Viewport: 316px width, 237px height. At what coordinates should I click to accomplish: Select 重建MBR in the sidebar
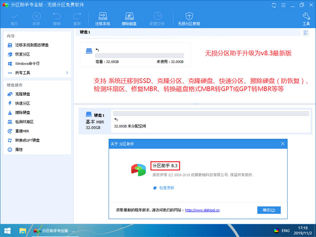(22, 131)
